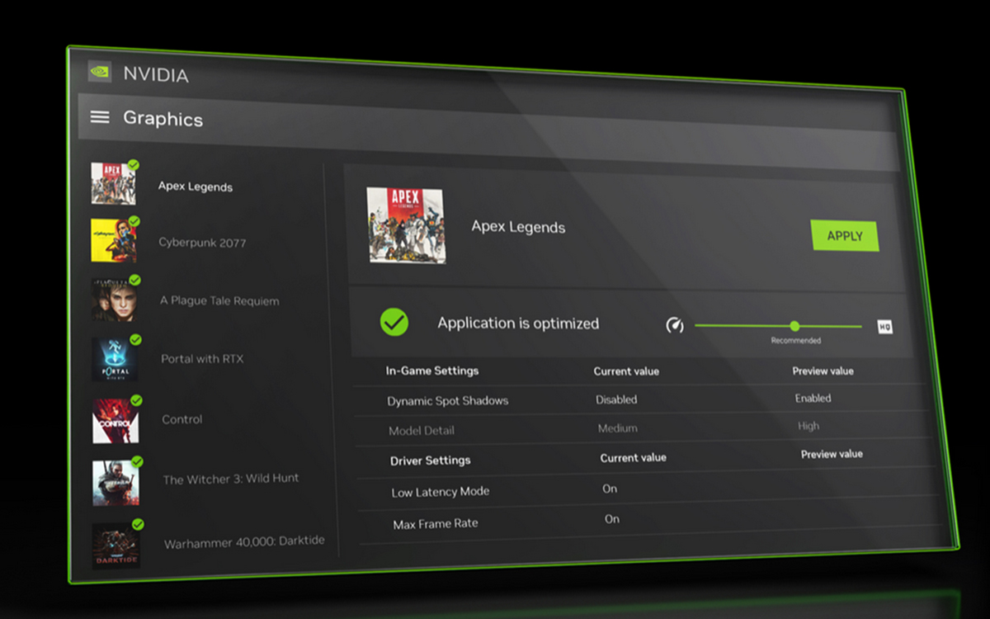990x619 pixels.
Task: Click the Max Frame Rate setting
Action: coord(436,523)
